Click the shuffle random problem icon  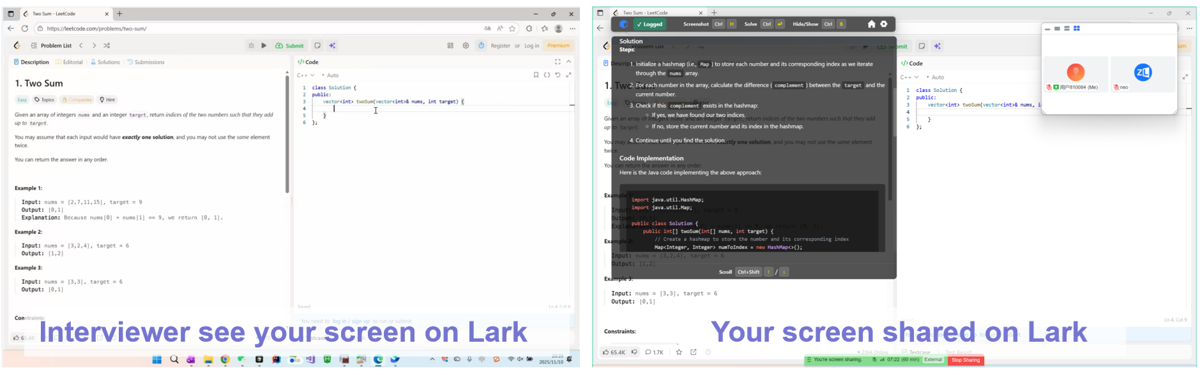pyautogui.click(x=107, y=45)
